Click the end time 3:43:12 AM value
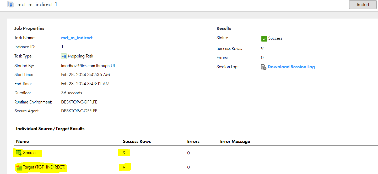The height and width of the screenshot is (174, 378). [85, 84]
